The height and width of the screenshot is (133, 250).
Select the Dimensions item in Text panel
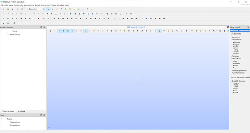coord(15,122)
